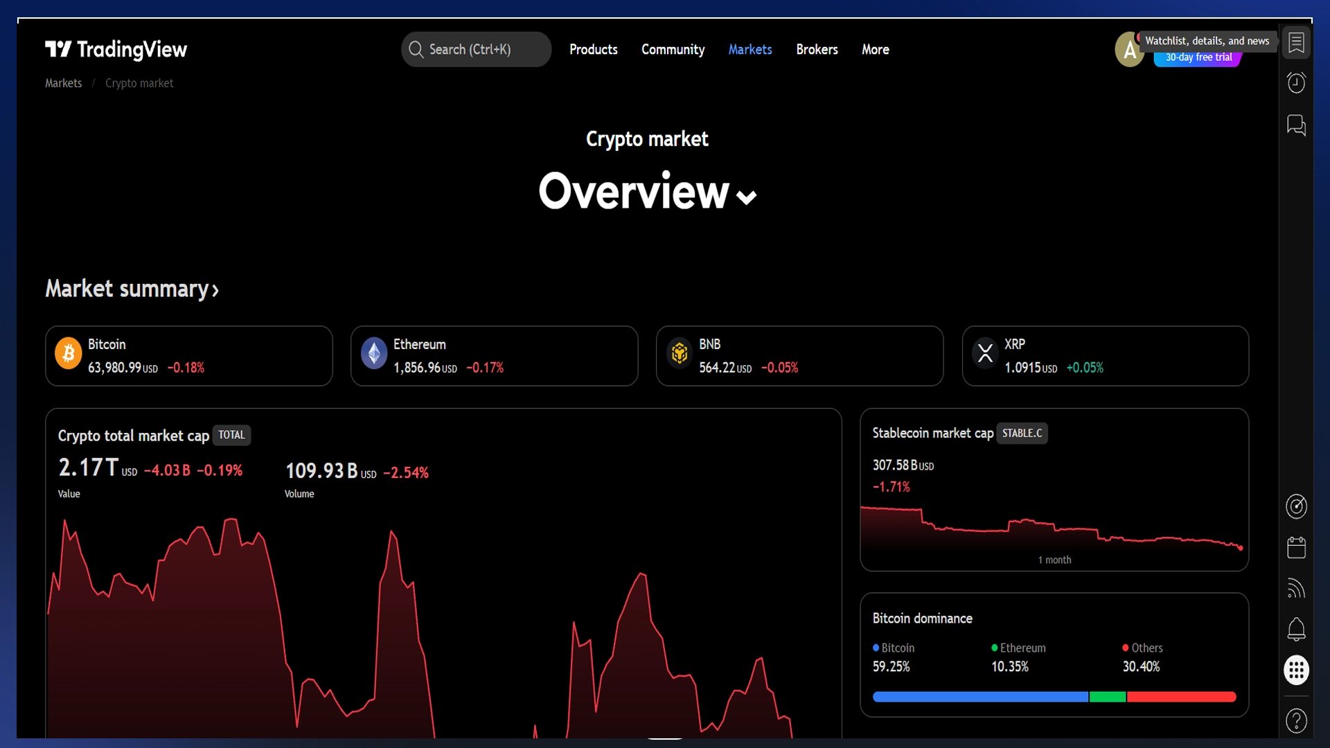The image size is (1330, 748).
Task: Click the Search (Ctrl+K) field
Action: click(x=476, y=49)
